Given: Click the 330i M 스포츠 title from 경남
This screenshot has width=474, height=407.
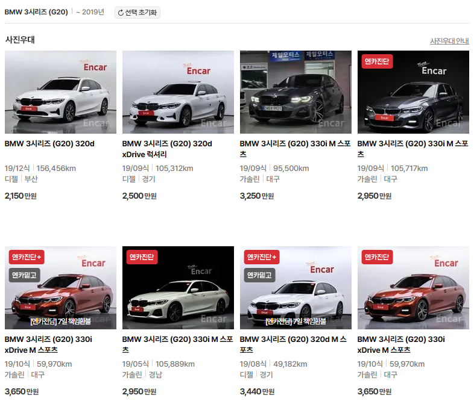Looking at the screenshot, I should tap(177, 344).
